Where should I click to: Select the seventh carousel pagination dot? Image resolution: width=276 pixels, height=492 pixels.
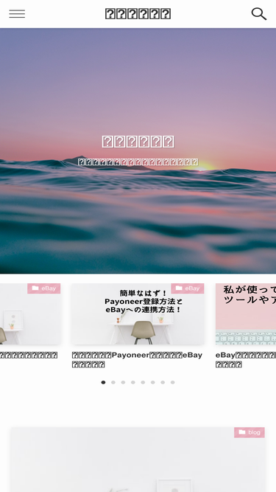click(x=163, y=382)
